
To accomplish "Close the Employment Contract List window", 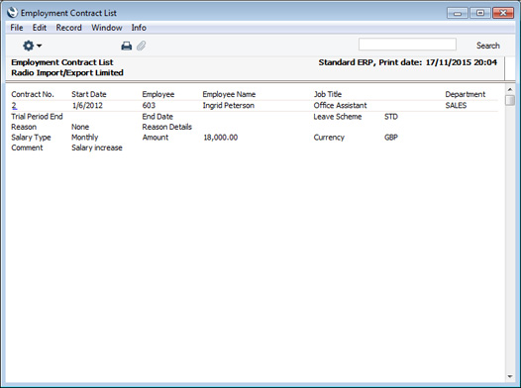I will [503, 13].
